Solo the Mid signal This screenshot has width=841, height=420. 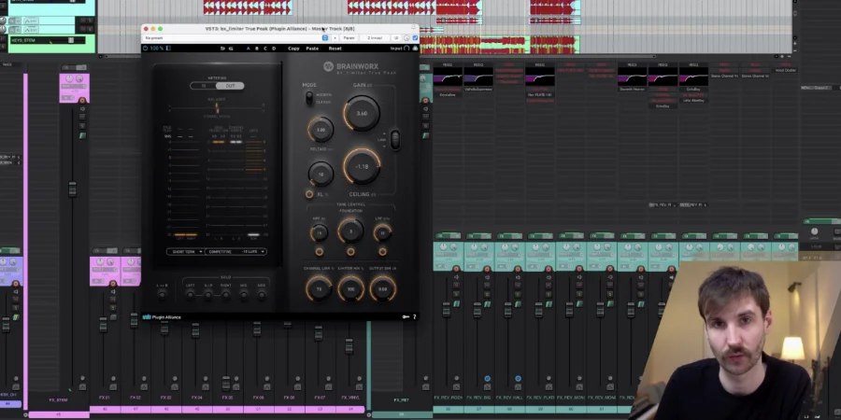pyautogui.click(x=244, y=295)
